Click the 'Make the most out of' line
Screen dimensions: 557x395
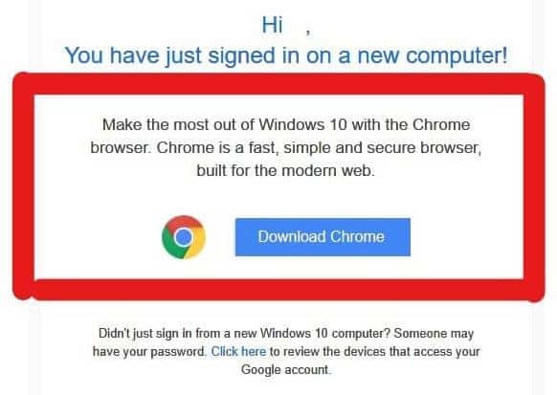286,124
